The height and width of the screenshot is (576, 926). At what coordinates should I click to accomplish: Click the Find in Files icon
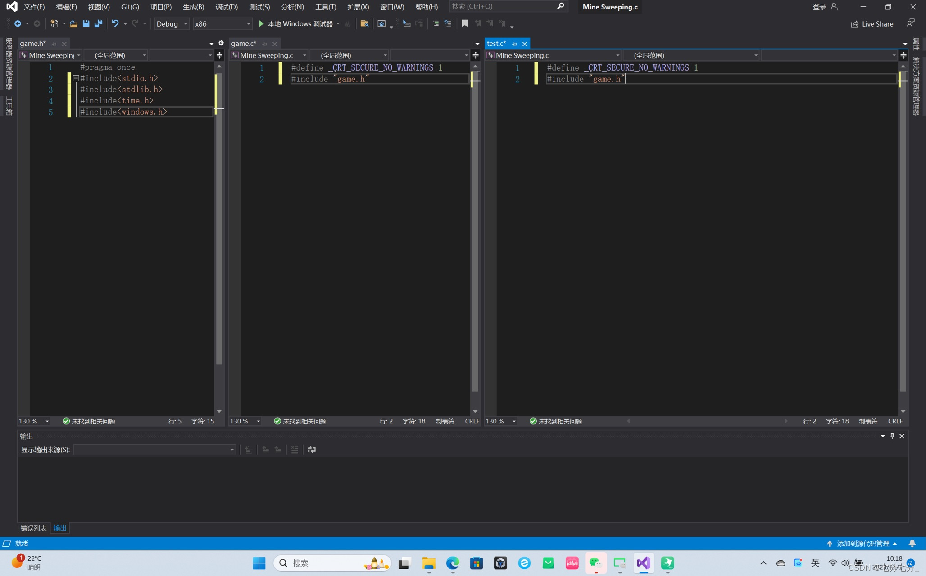tap(364, 24)
